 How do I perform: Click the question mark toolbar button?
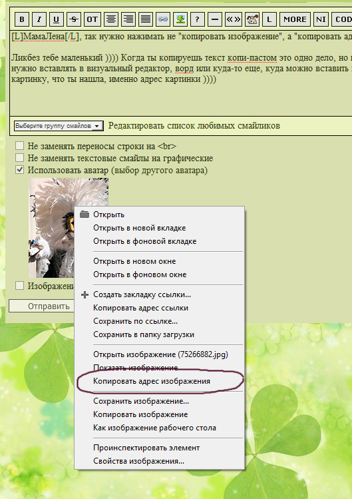tap(197, 19)
